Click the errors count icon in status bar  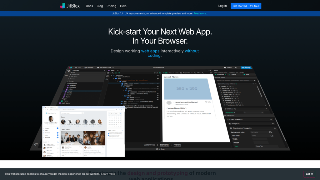(x=158, y=149)
